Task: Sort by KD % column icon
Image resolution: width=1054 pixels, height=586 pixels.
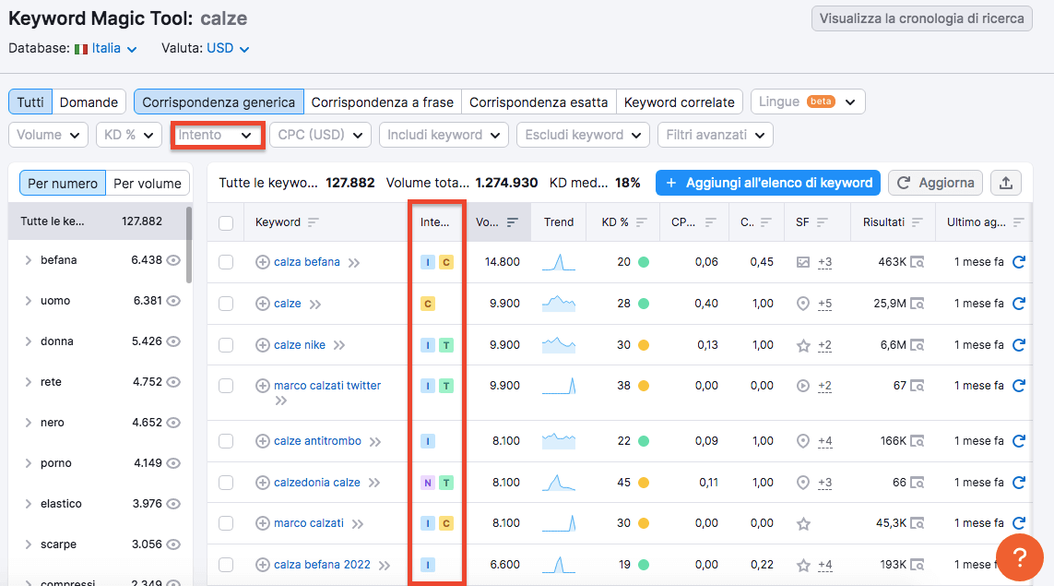Action: (x=641, y=222)
